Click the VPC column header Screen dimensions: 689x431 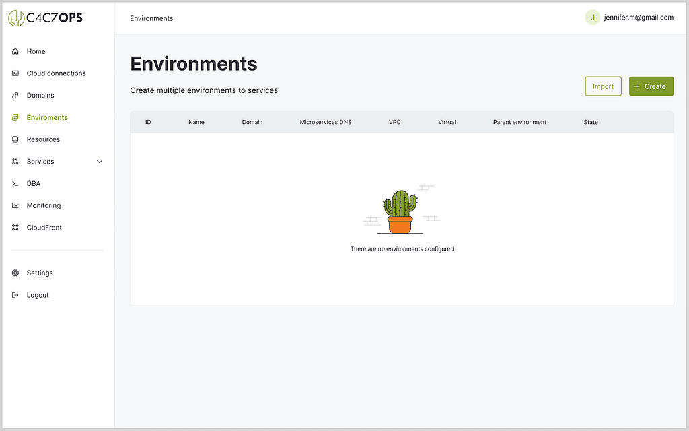pos(394,122)
